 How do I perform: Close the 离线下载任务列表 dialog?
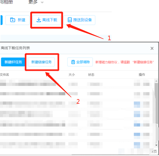coord(152,48)
